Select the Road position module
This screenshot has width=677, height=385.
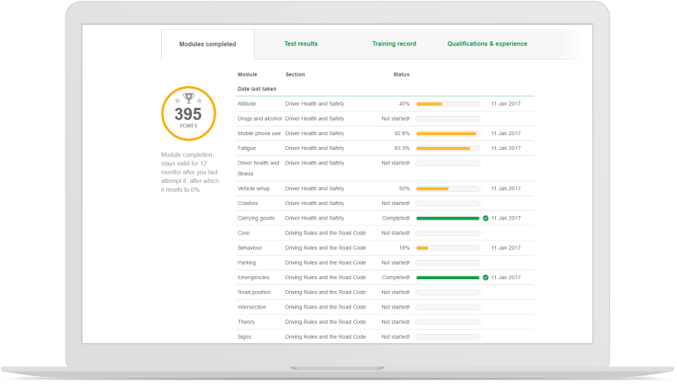[x=255, y=292]
